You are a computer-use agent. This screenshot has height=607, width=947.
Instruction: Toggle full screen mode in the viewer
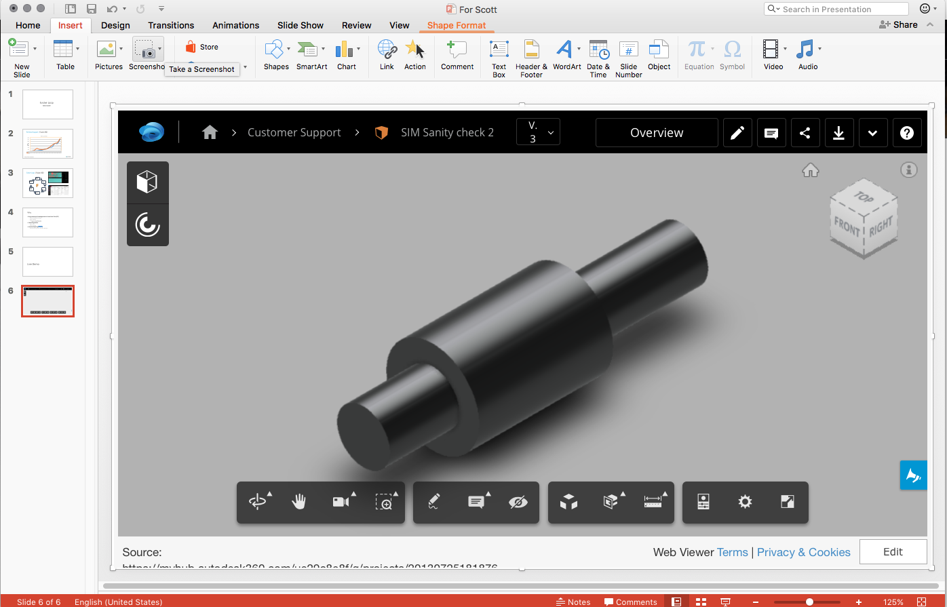click(x=787, y=502)
